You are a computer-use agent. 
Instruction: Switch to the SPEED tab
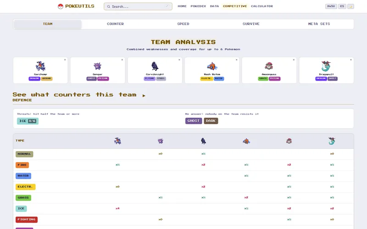pyautogui.click(x=183, y=24)
